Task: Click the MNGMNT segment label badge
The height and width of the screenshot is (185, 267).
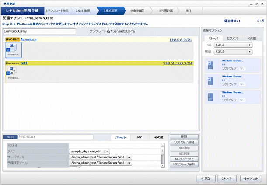Action: [x=12, y=39]
